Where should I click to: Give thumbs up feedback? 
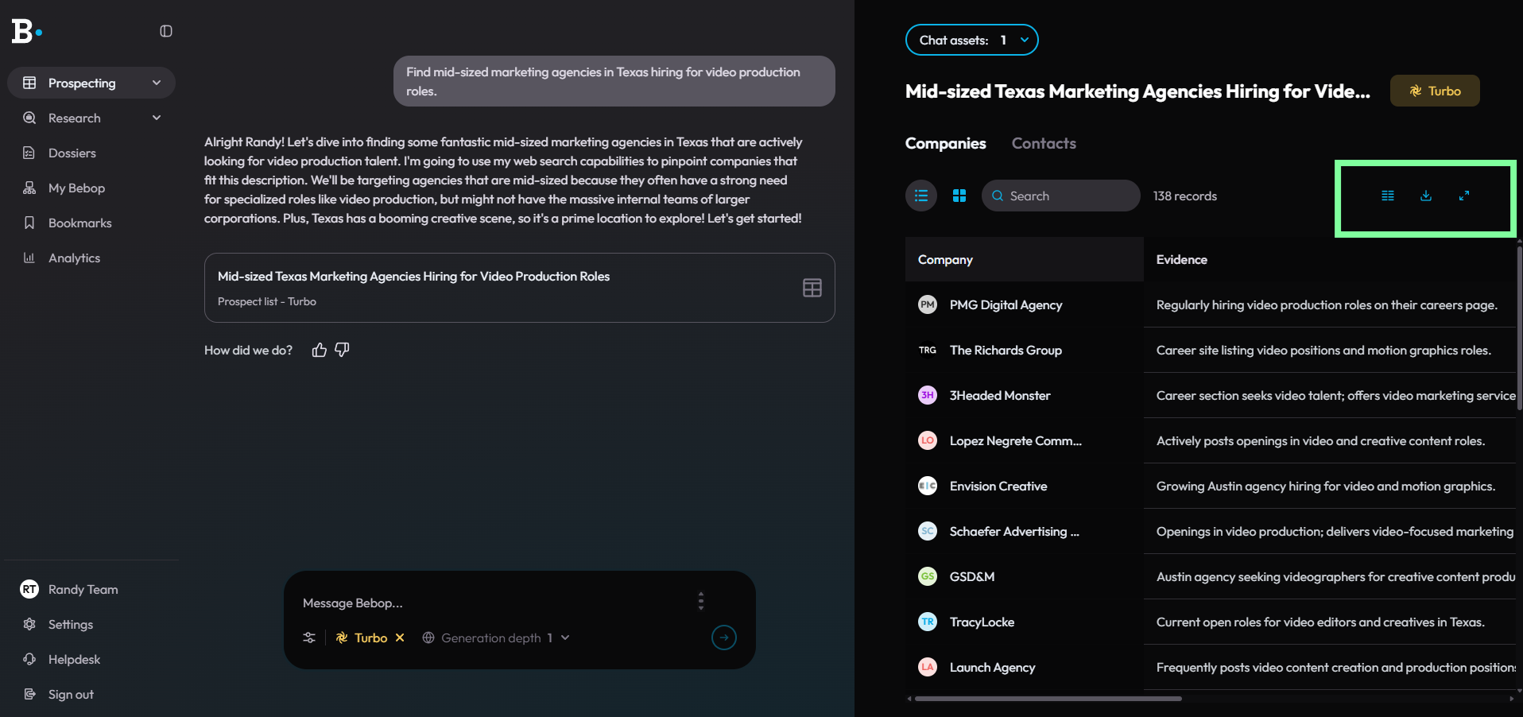[320, 350]
